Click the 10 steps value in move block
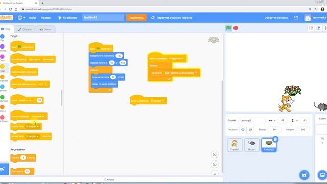 click(113, 77)
